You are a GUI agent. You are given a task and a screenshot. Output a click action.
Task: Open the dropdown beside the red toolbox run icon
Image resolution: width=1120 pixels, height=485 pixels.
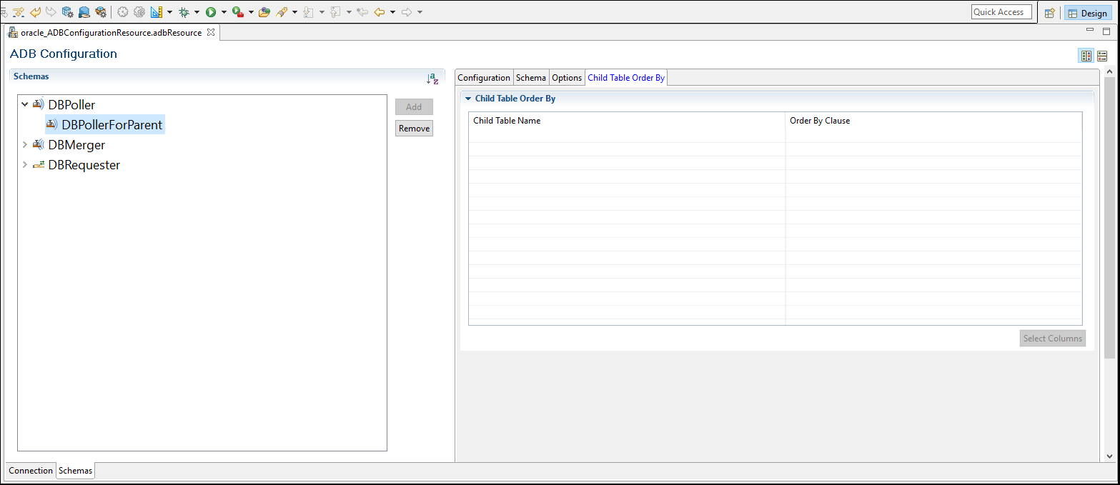click(251, 12)
